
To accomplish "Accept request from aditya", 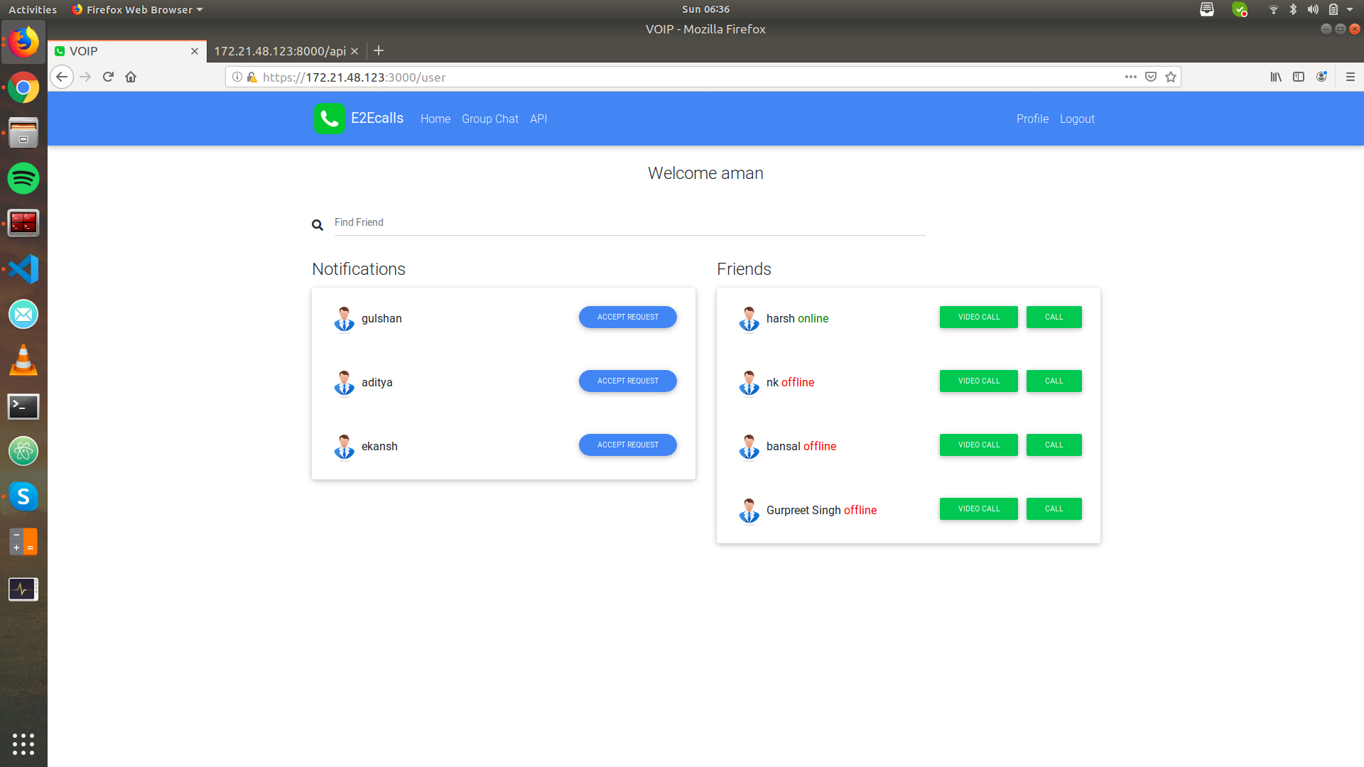I will pyautogui.click(x=627, y=381).
